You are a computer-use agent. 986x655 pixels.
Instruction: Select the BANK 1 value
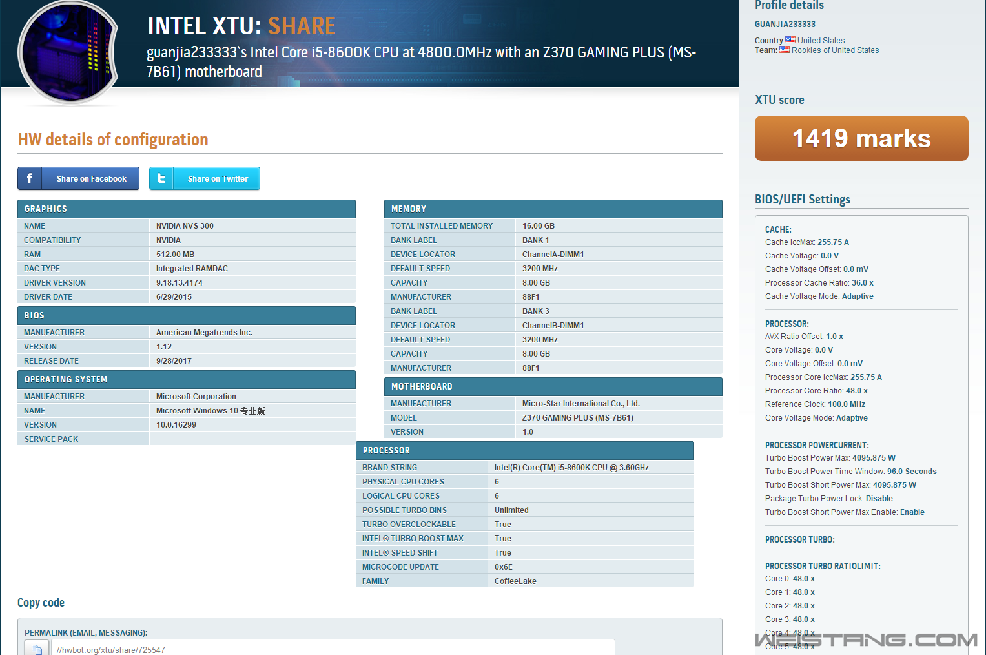tap(536, 240)
